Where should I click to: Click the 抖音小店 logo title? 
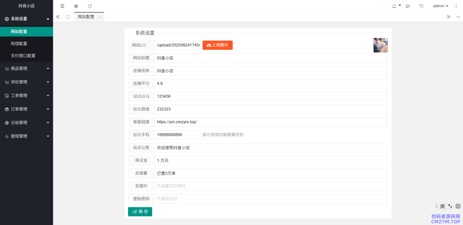(x=27, y=6)
